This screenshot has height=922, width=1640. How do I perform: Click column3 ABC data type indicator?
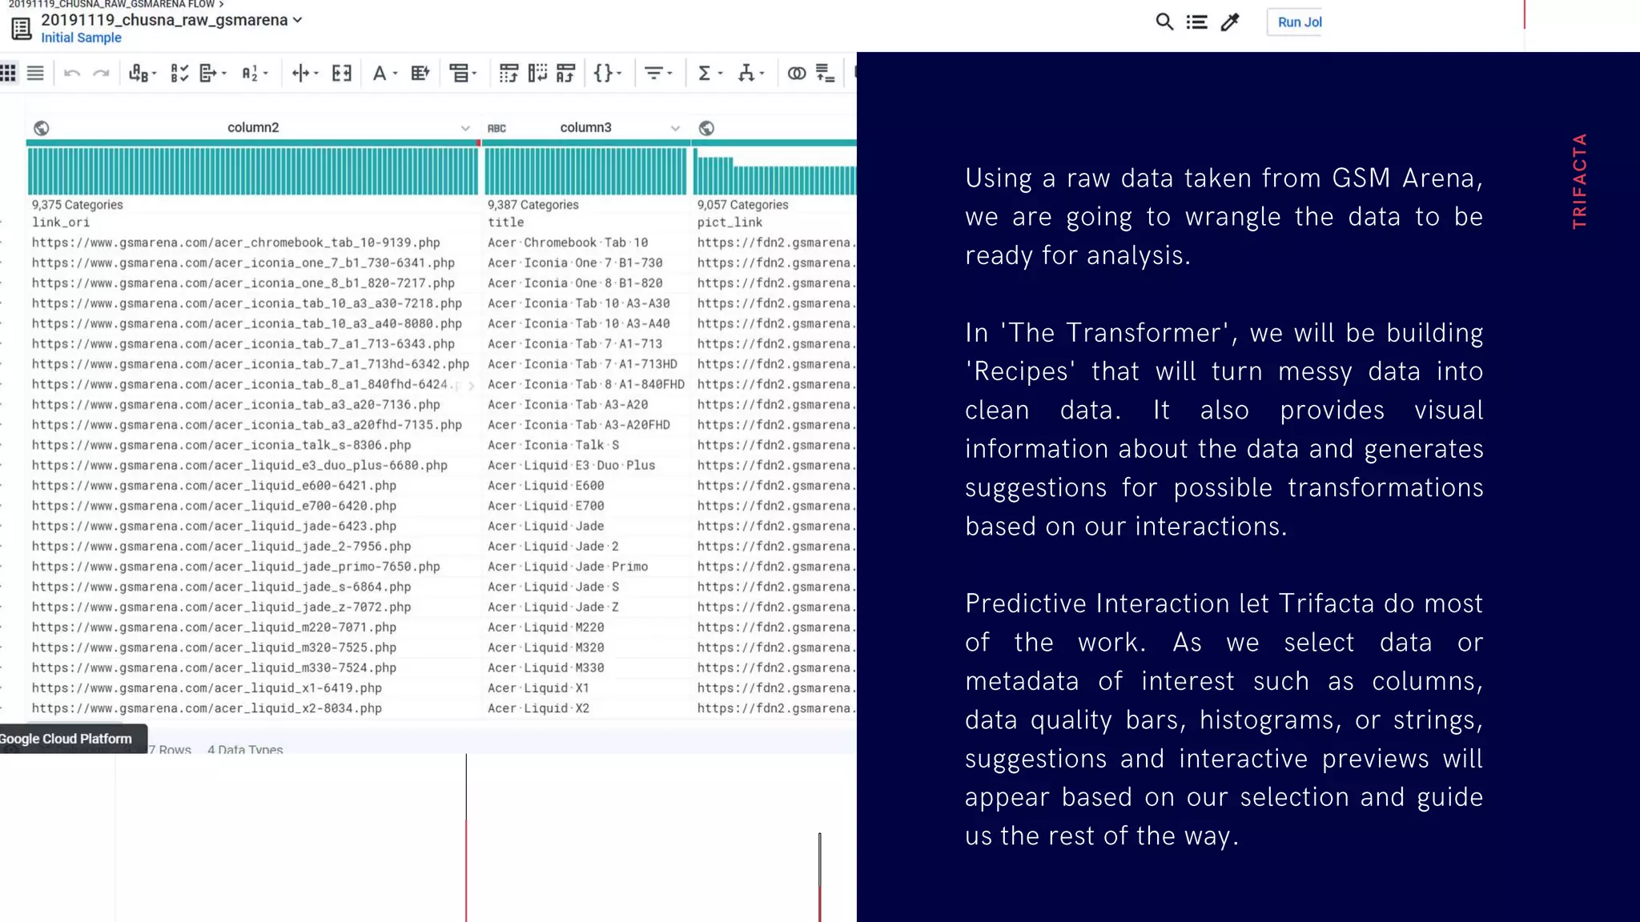(x=496, y=128)
